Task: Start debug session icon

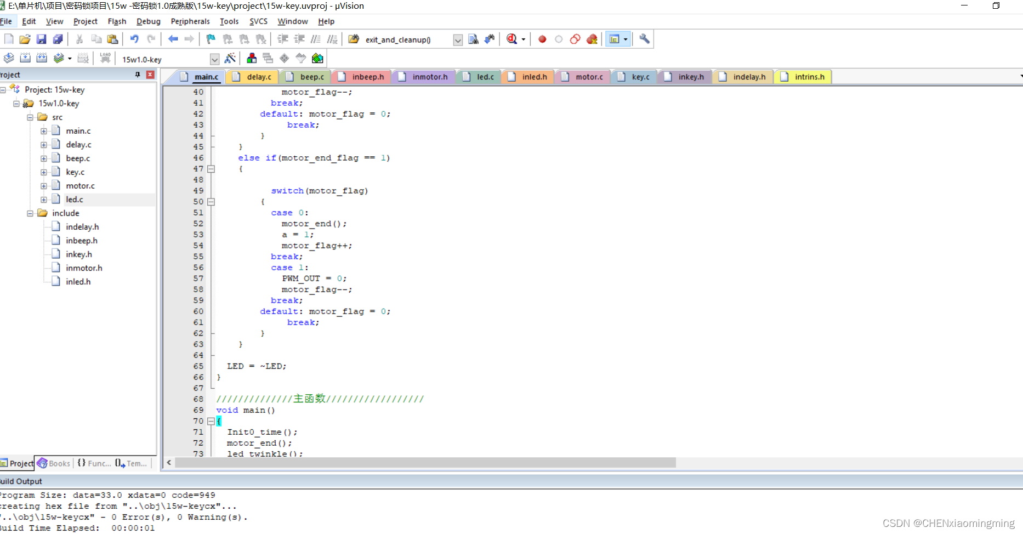Action: coord(511,39)
